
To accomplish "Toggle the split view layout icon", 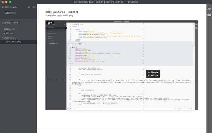I will coord(34,7).
